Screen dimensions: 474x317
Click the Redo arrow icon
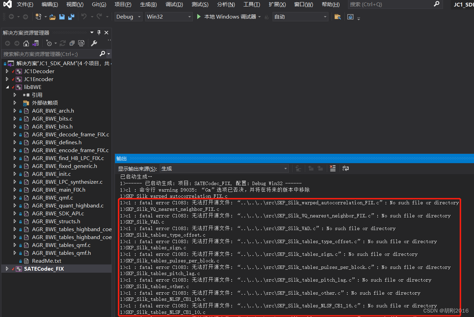(x=99, y=16)
